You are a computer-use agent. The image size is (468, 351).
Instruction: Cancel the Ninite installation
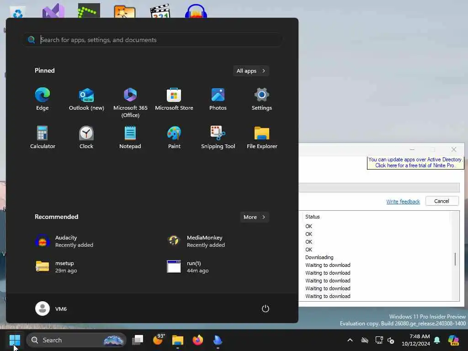(x=442, y=201)
